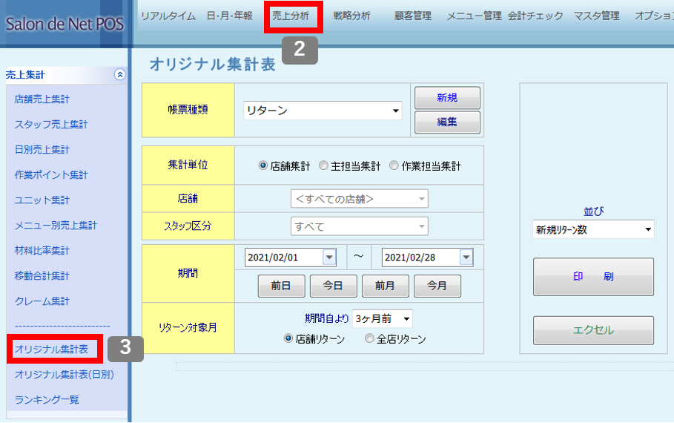Choose 全店リターン option
Viewport: 674px width, 423px height.
tap(369, 338)
